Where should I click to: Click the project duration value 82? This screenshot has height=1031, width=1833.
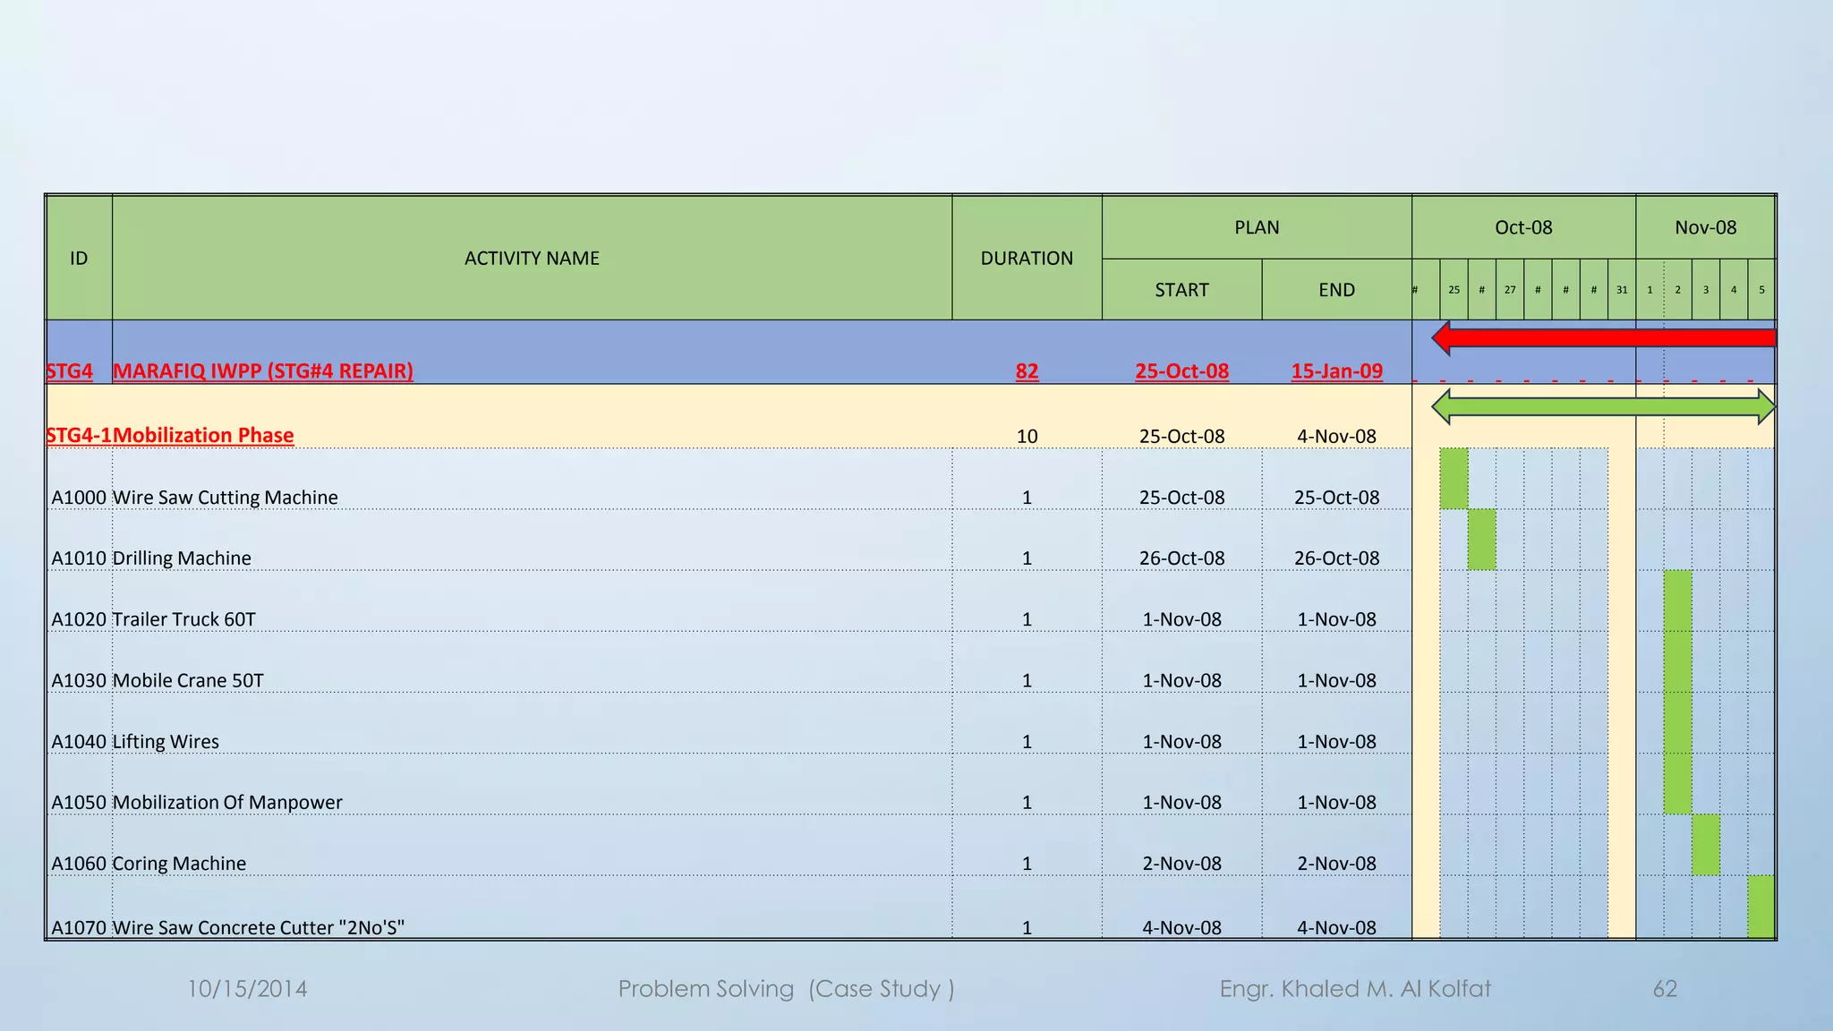pyautogui.click(x=1027, y=371)
